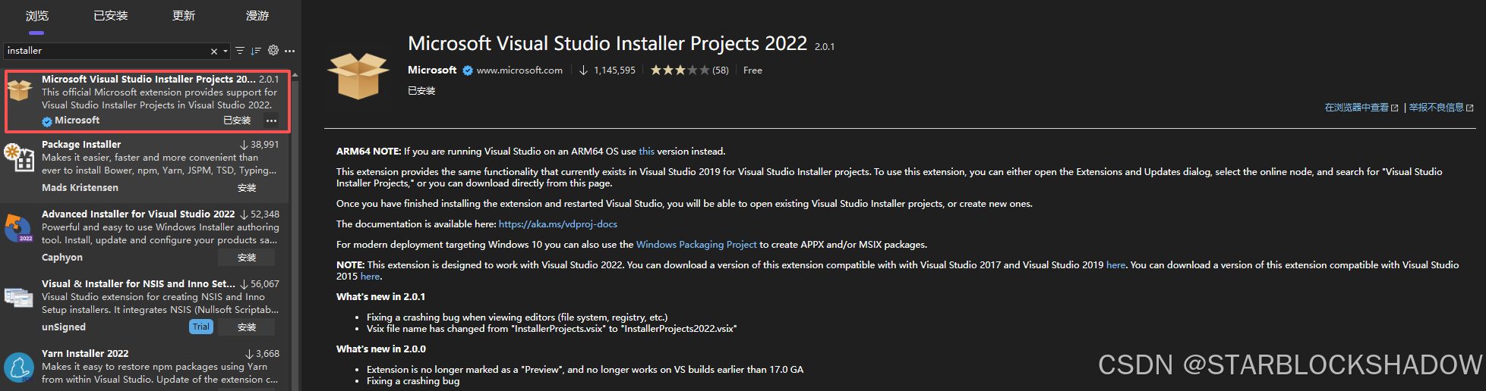Click the Mads Kristensen publisher name

(x=80, y=188)
